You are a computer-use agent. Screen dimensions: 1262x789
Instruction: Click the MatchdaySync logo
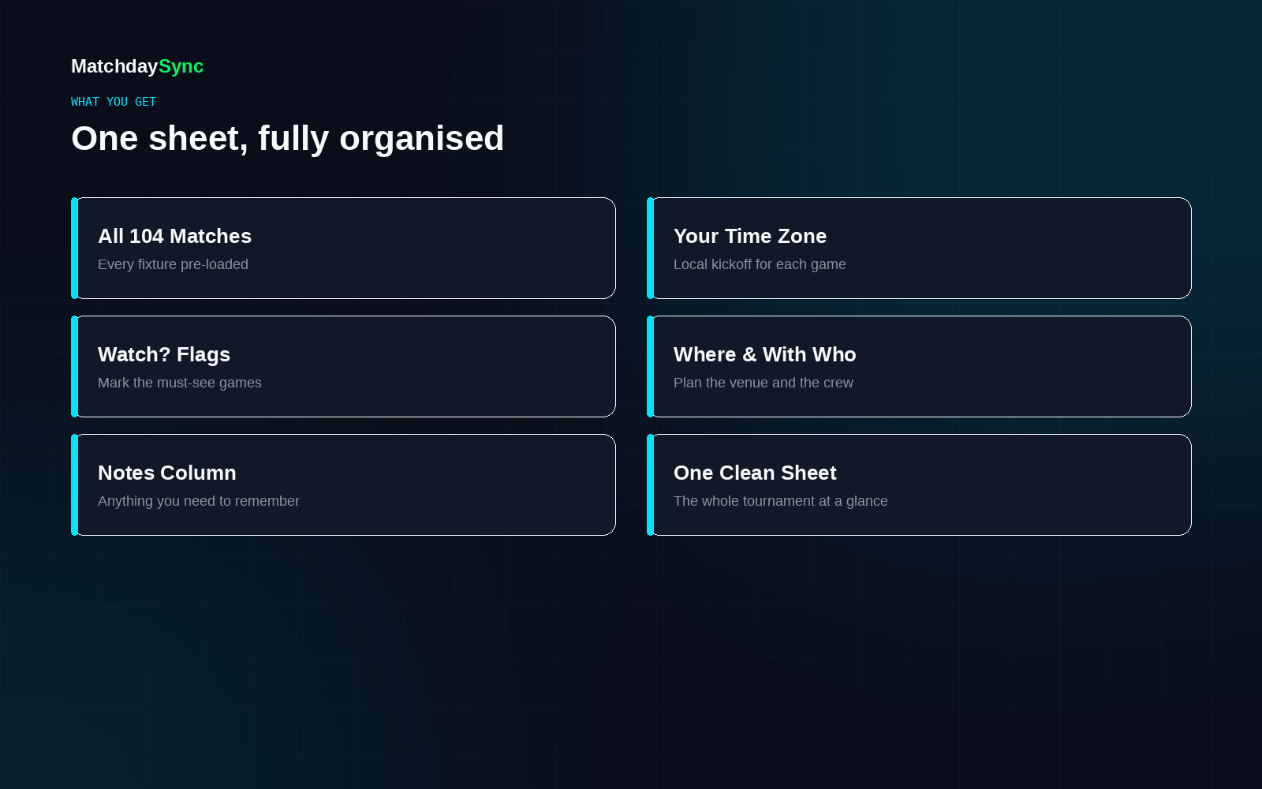[137, 66]
